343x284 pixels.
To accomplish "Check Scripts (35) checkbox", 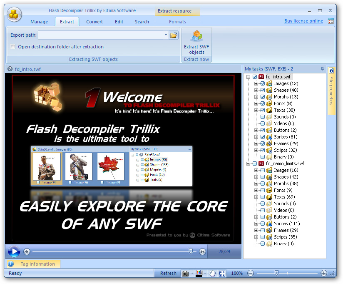I will tap(263, 237).
